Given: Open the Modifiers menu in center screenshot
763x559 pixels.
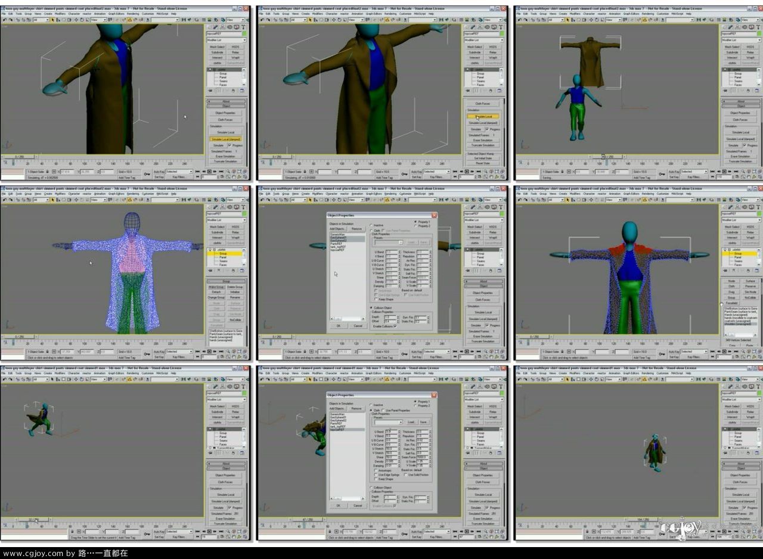Looking at the screenshot, I should point(318,194).
